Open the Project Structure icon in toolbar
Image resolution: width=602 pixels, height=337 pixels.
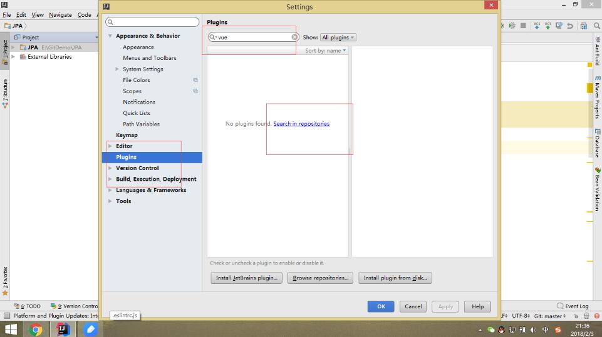point(584,26)
